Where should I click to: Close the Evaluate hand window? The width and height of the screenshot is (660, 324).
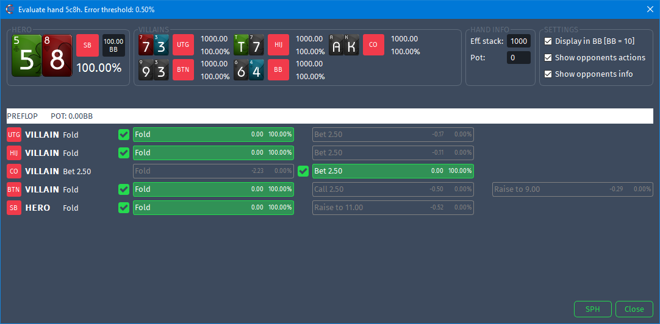click(x=650, y=9)
